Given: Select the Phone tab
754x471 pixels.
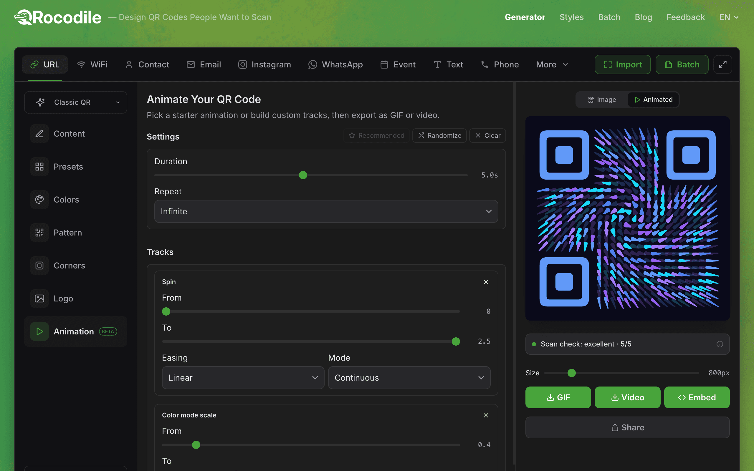Looking at the screenshot, I should point(500,64).
